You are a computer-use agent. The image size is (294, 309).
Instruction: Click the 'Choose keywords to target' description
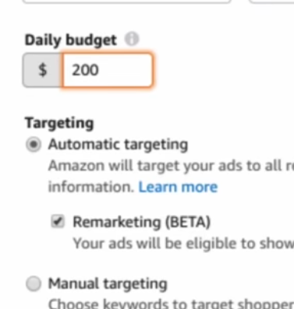(171, 304)
